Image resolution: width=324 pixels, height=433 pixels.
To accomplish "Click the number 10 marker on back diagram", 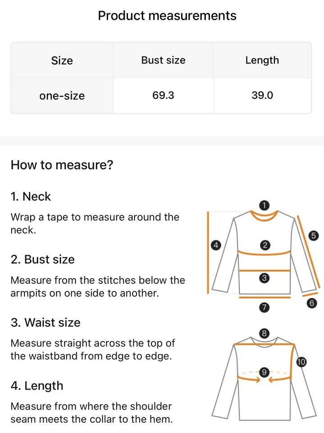I will pyautogui.click(x=301, y=362).
